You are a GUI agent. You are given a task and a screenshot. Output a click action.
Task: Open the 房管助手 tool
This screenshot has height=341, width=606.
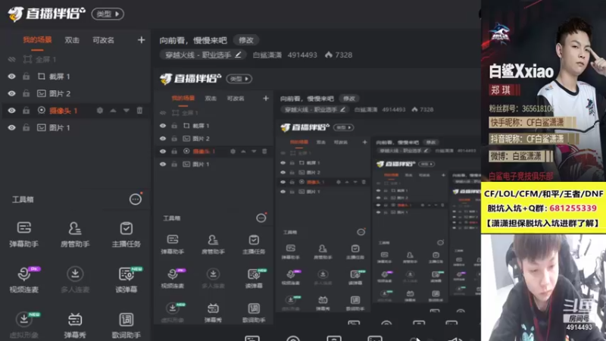[75, 234]
